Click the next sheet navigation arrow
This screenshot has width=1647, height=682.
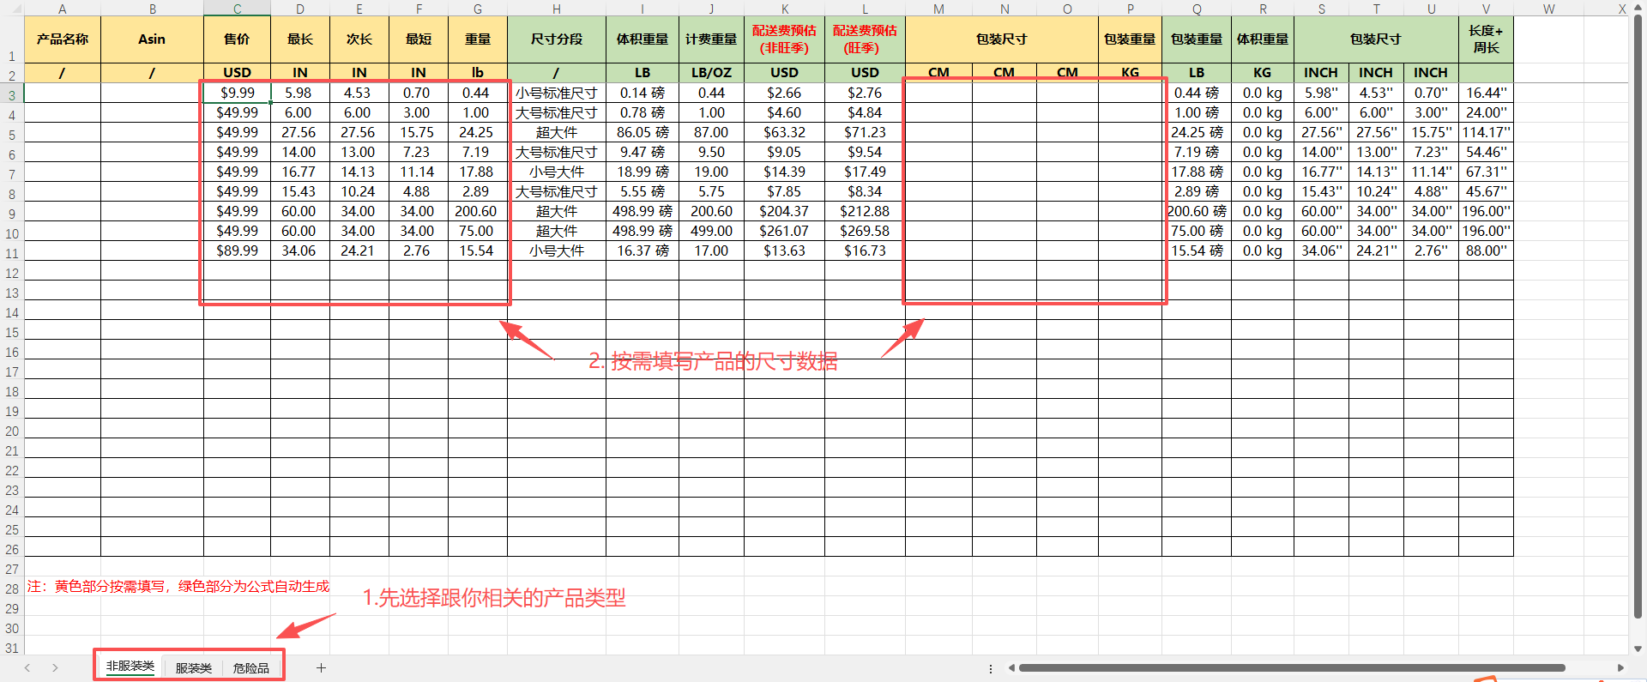coord(55,667)
